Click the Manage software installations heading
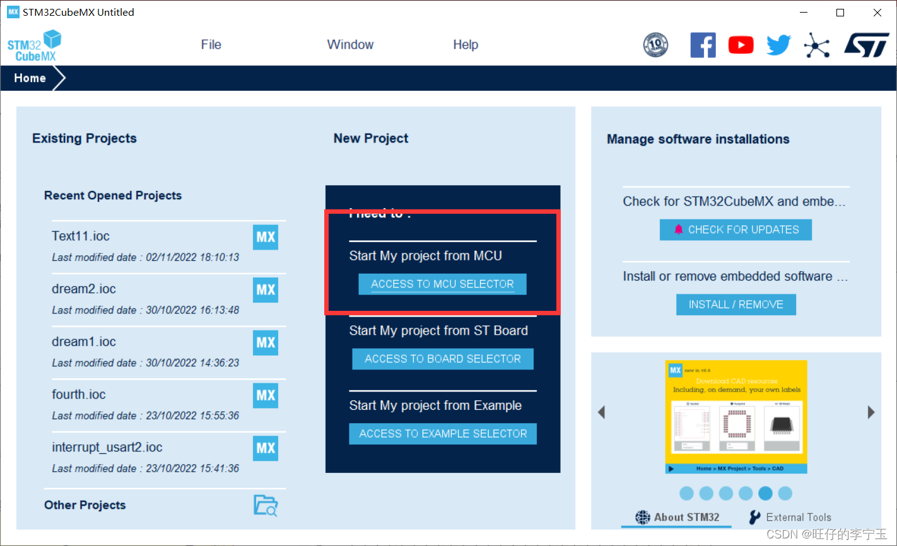Image resolution: width=897 pixels, height=546 pixels. 698,139
